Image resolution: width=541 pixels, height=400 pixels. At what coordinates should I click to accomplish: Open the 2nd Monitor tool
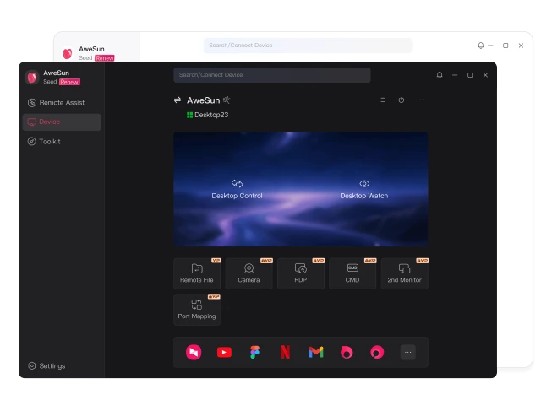(404, 273)
